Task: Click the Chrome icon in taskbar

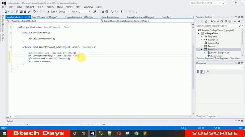Action: point(136,134)
